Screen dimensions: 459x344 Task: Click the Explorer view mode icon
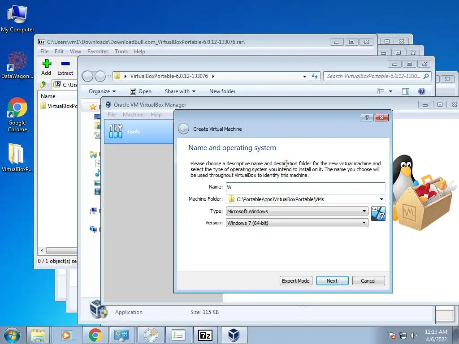(x=381, y=91)
